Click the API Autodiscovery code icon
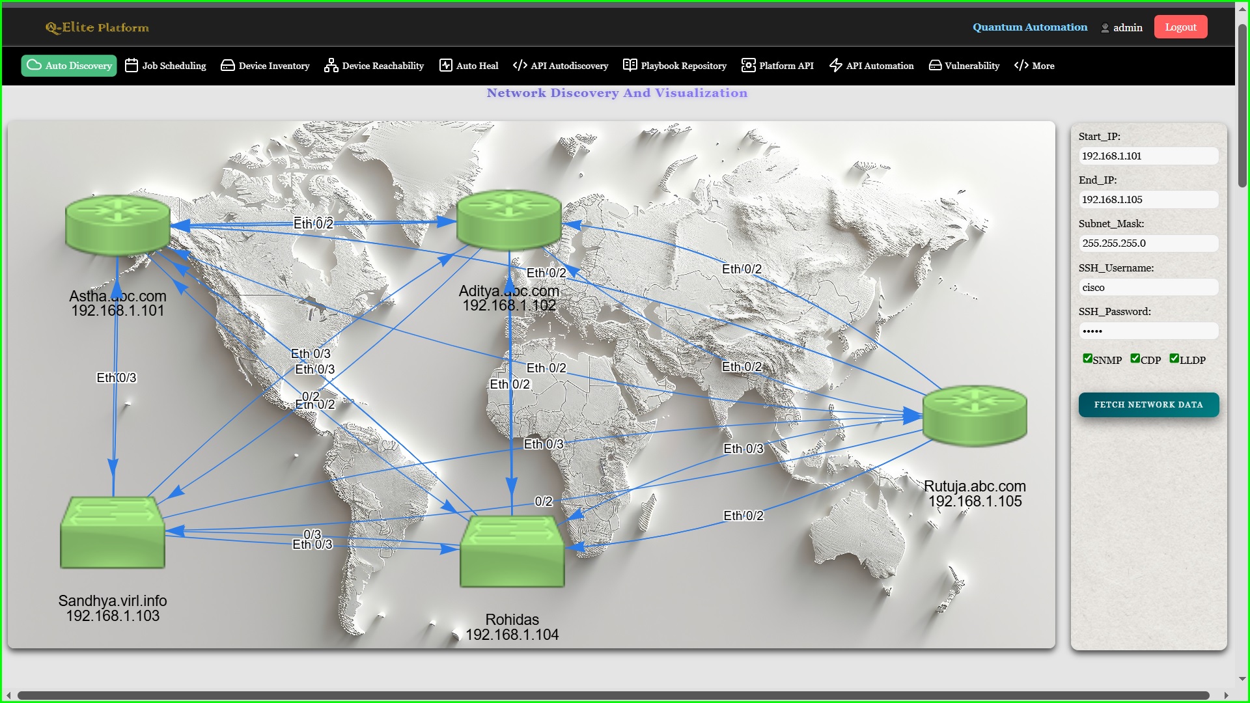This screenshot has width=1250, height=703. pos(520,65)
